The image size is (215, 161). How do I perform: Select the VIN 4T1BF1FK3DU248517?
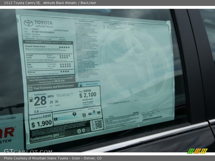click(x=43, y=32)
